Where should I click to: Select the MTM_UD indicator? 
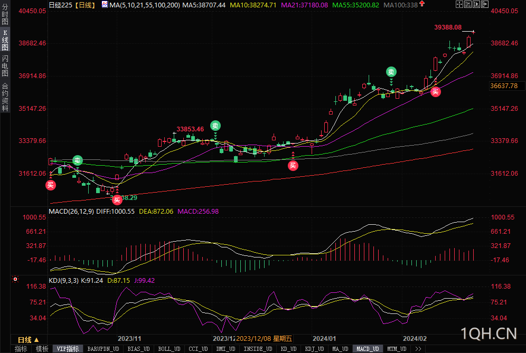point(397,349)
